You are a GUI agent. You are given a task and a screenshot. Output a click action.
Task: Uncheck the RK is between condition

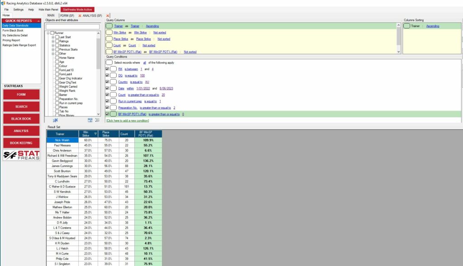107,69
